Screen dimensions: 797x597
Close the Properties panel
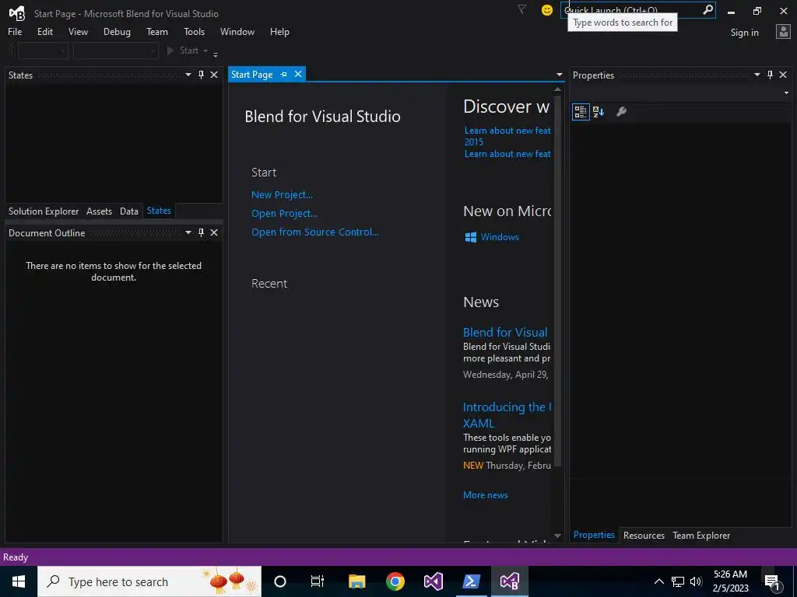click(783, 75)
